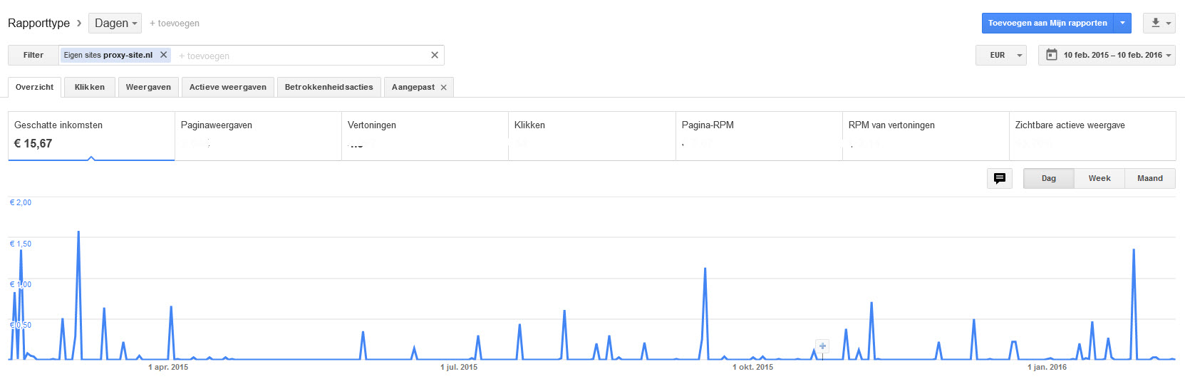Click the + toevoegen link beside Dagen
Image resolution: width=1185 pixels, height=384 pixels.
175,24
